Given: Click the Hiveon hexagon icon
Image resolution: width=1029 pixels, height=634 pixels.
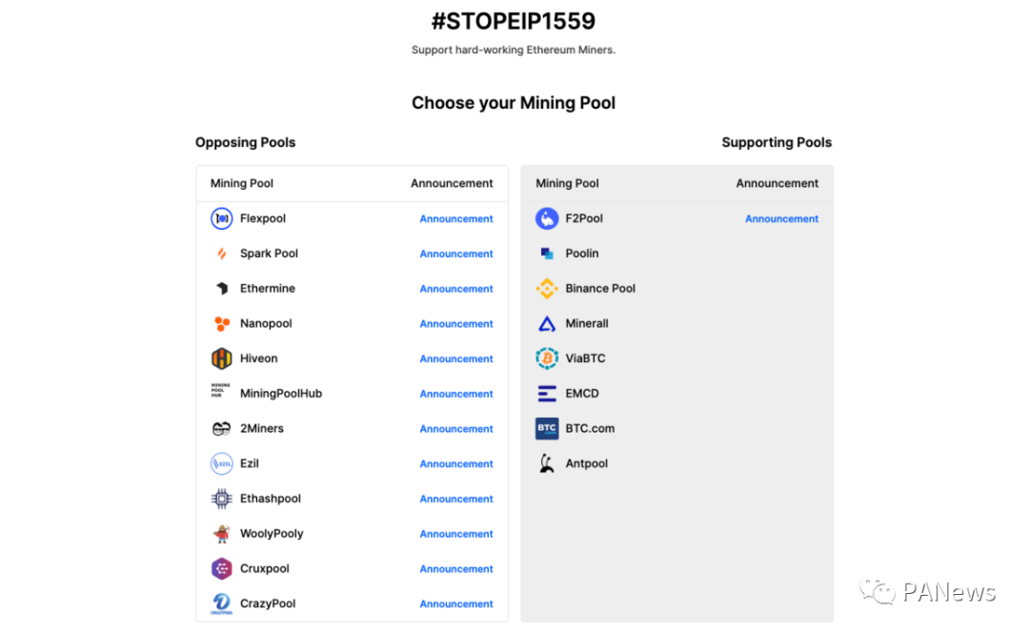Looking at the screenshot, I should pyautogui.click(x=221, y=358).
